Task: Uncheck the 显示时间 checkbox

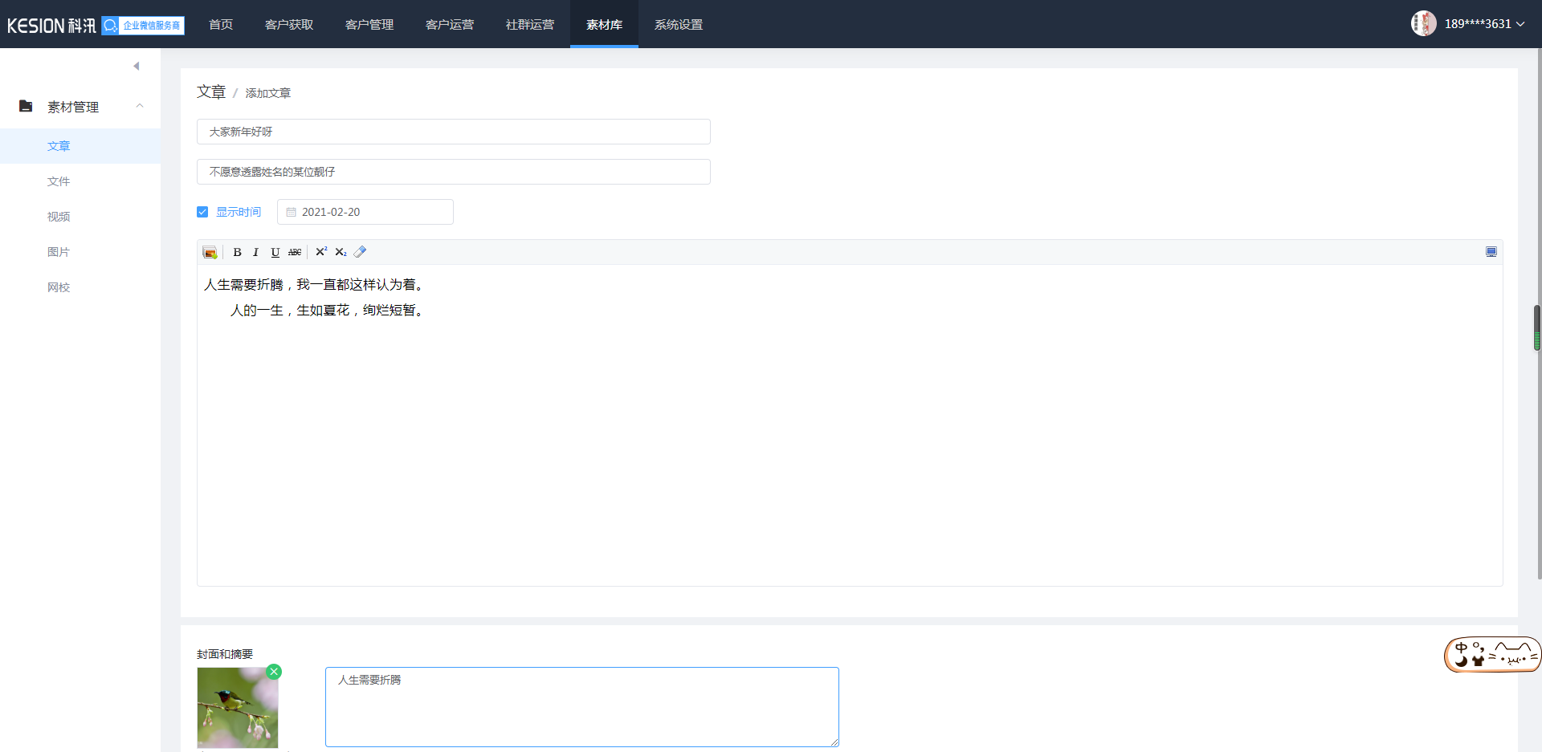Action: 202,212
